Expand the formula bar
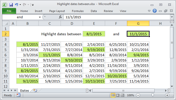This screenshot has height=100, width=176. pos(172,17)
